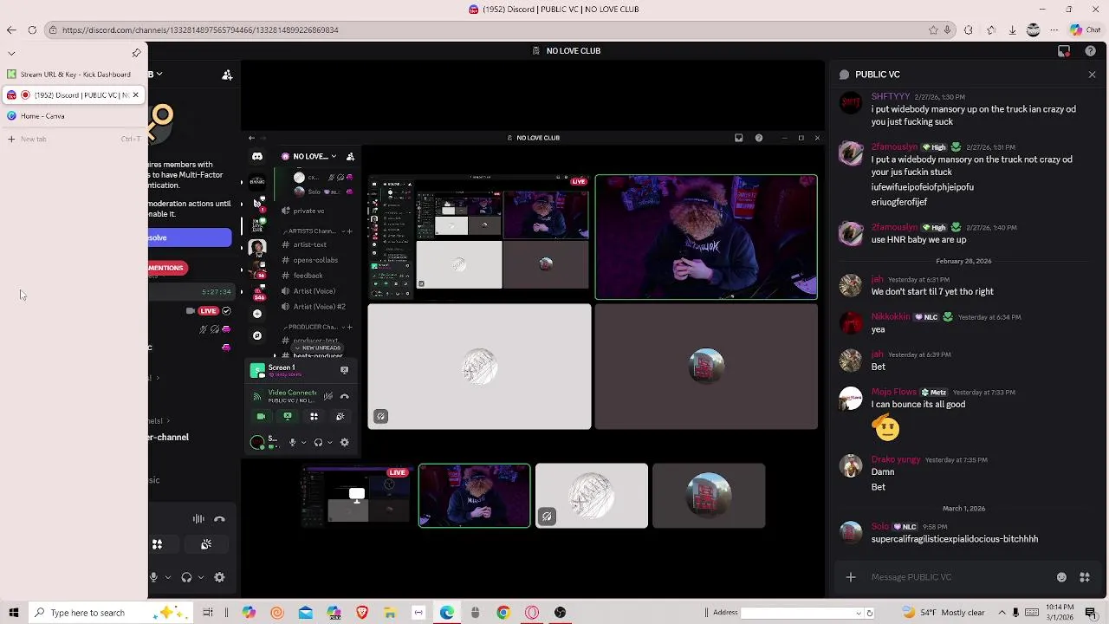Click read aloud microphone icon in address bar

coord(948,29)
